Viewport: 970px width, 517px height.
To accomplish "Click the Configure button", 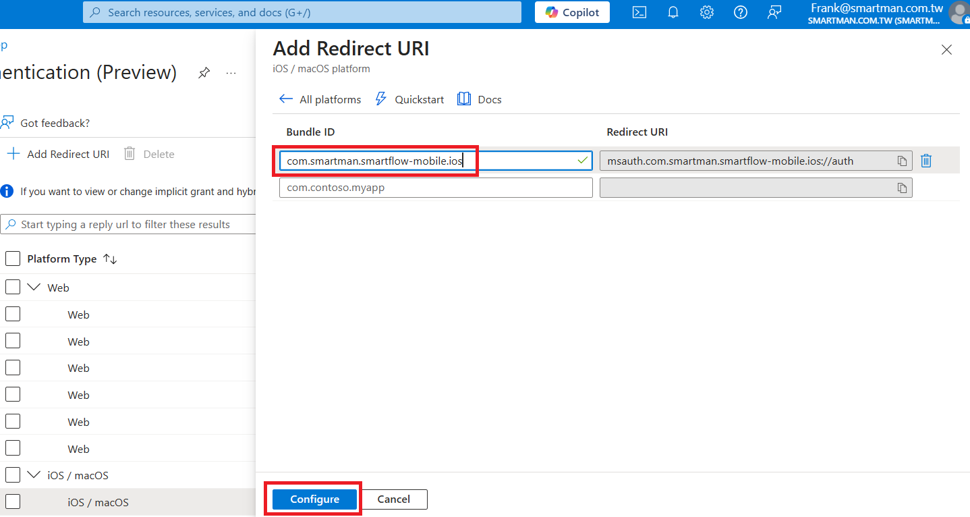I will [314, 499].
